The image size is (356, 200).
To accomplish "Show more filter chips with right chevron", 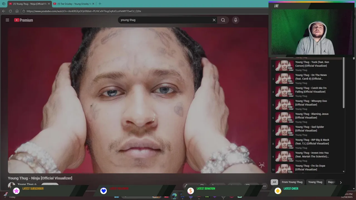I will coord(341,182).
